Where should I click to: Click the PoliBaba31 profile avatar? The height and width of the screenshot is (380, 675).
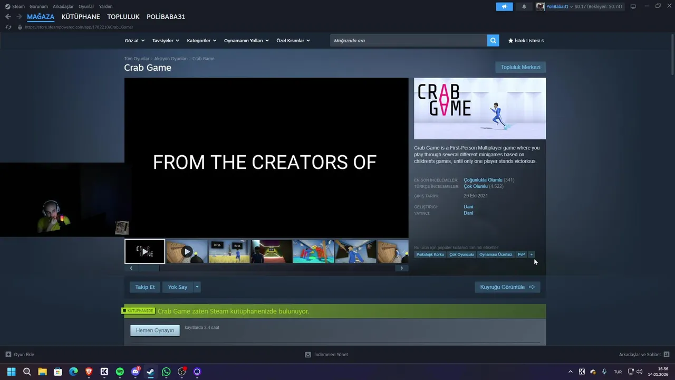click(541, 6)
